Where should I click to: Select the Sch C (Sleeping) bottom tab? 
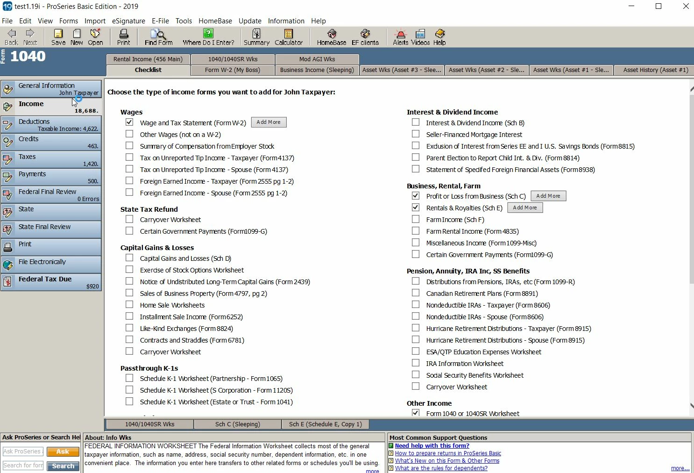[x=238, y=424]
